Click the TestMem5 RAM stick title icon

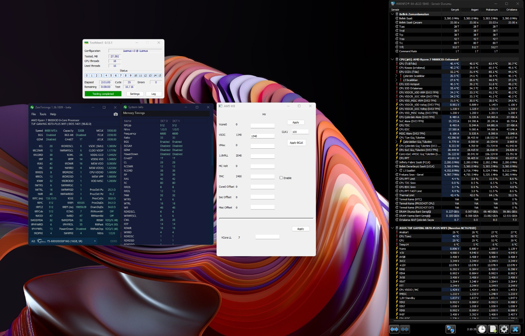point(86,43)
